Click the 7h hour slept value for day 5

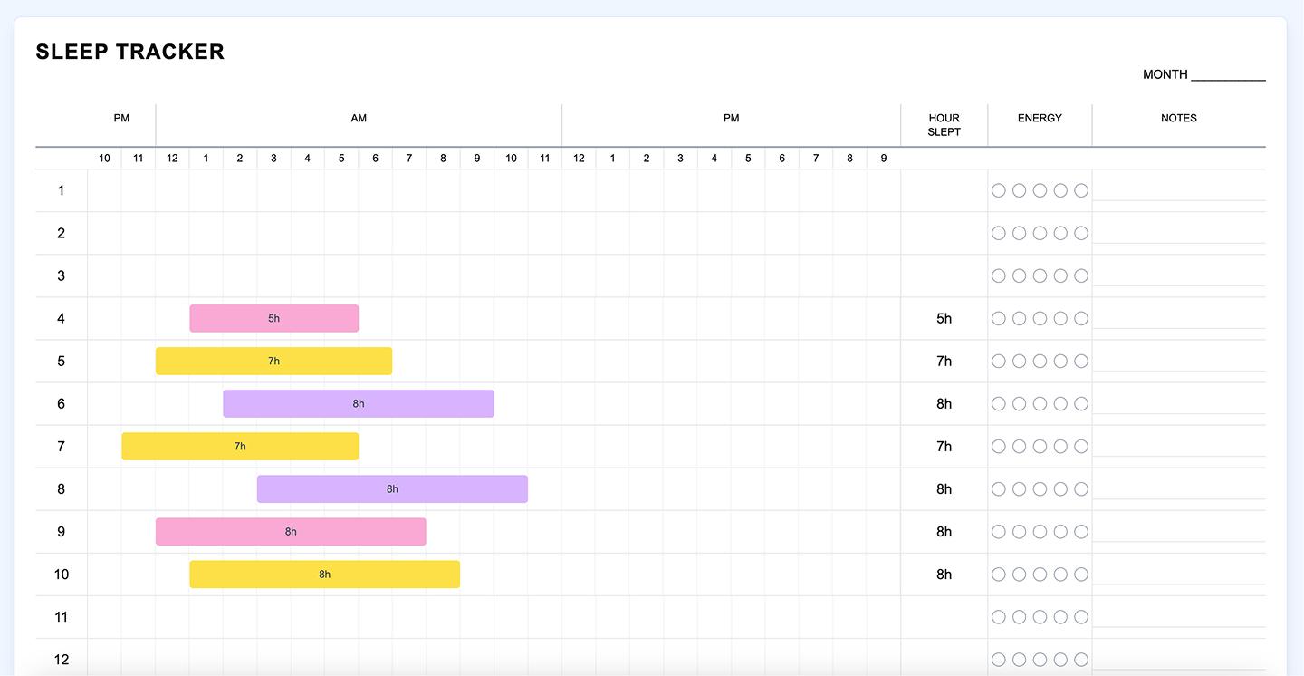pyautogui.click(x=944, y=361)
